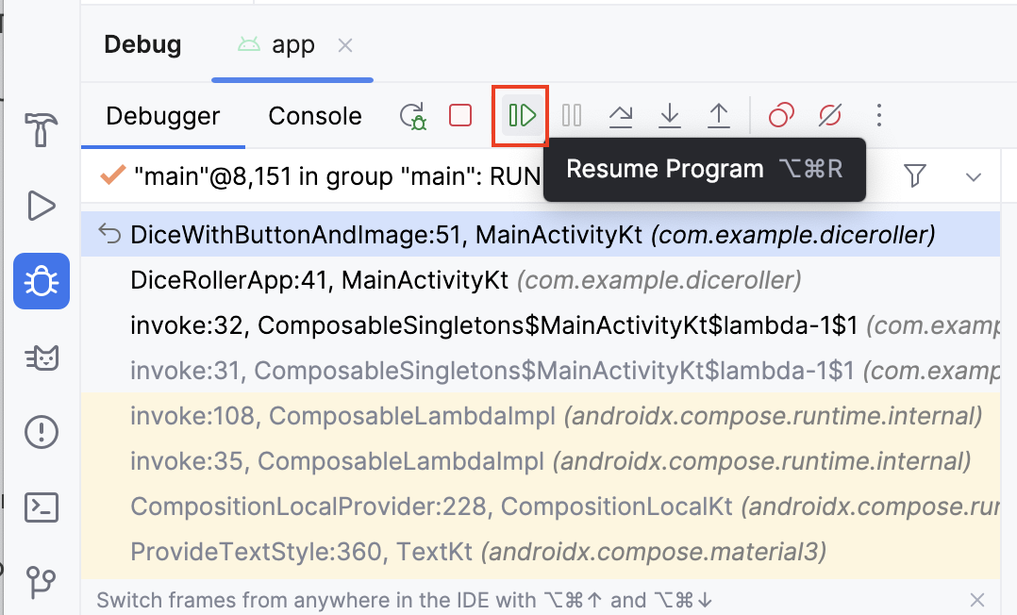Viewport: 1017px width, 615px height.
Task: Click the Resume Program button
Action: pyautogui.click(x=522, y=116)
